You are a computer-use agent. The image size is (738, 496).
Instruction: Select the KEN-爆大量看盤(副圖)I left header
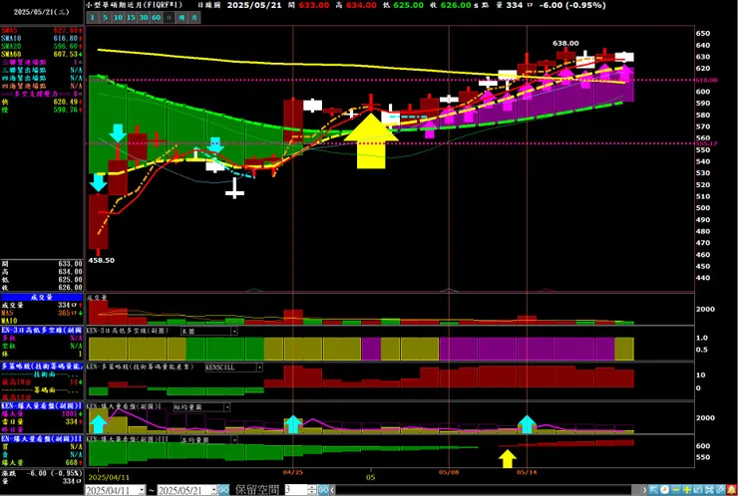coord(42,405)
